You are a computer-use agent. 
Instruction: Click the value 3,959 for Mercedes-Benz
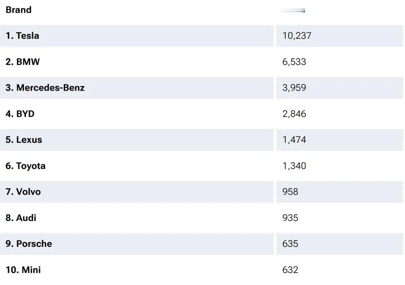[x=294, y=88]
